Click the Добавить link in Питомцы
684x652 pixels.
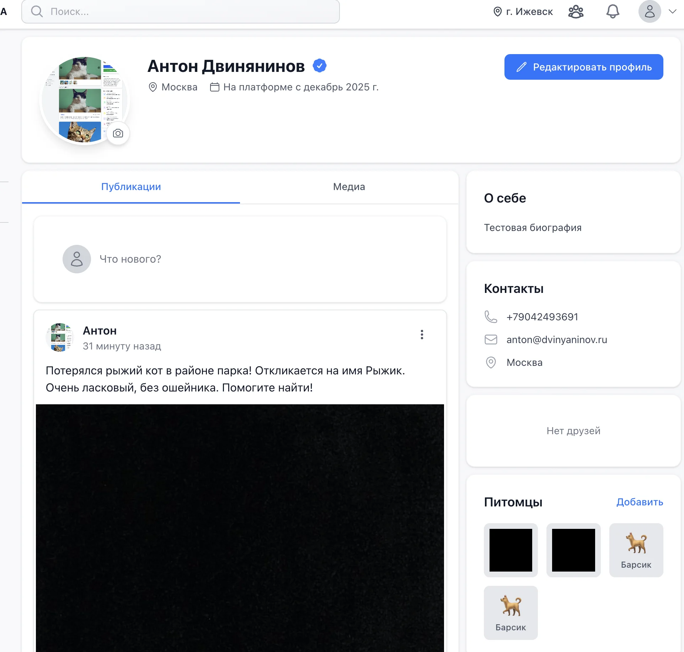[639, 502]
